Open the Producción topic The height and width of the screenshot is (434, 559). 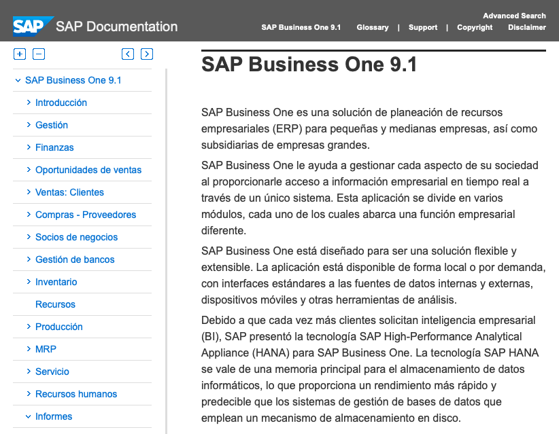point(58,327)
